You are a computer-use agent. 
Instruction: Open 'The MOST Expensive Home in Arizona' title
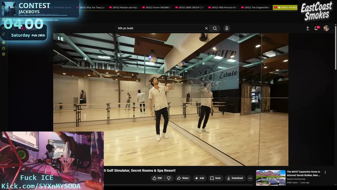pos(304,173)
